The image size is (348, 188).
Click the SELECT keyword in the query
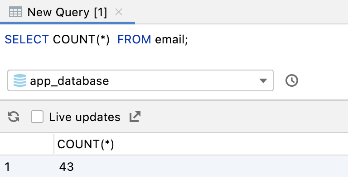(26, 39)
